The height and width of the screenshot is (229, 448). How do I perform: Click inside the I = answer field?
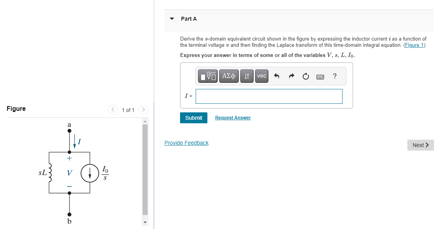pos(269,96)
